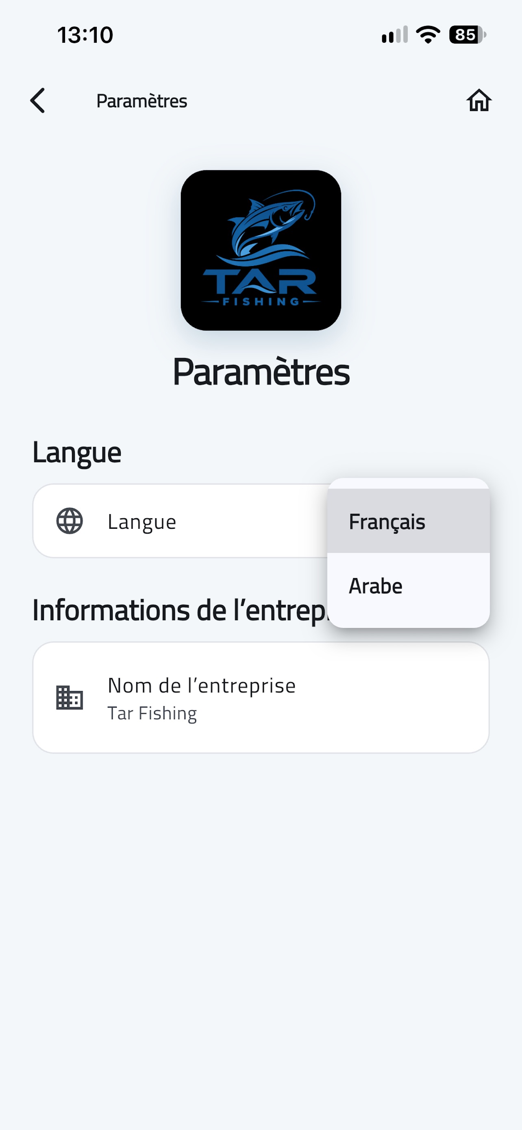Tap the cellular signal bars
The height and width of the screenshot is (1130, 522).
click(394, 35)
